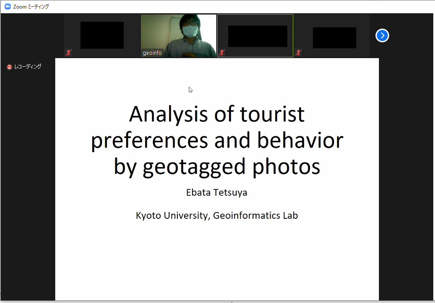This screenshot has height=303, width=435.
Task: Click the geoinfo name label
Action: [x=152, y=53]
